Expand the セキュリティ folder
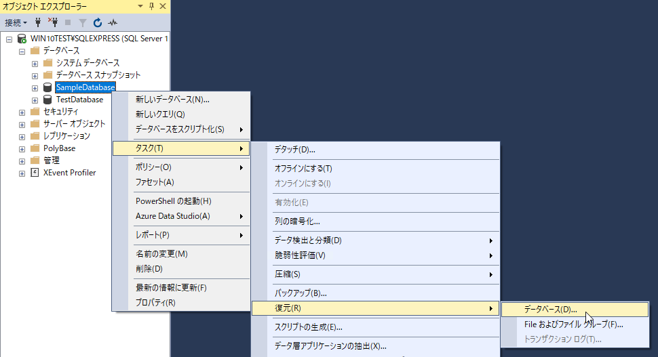This screenshot has width=658, height=357. tap(22, 112)
